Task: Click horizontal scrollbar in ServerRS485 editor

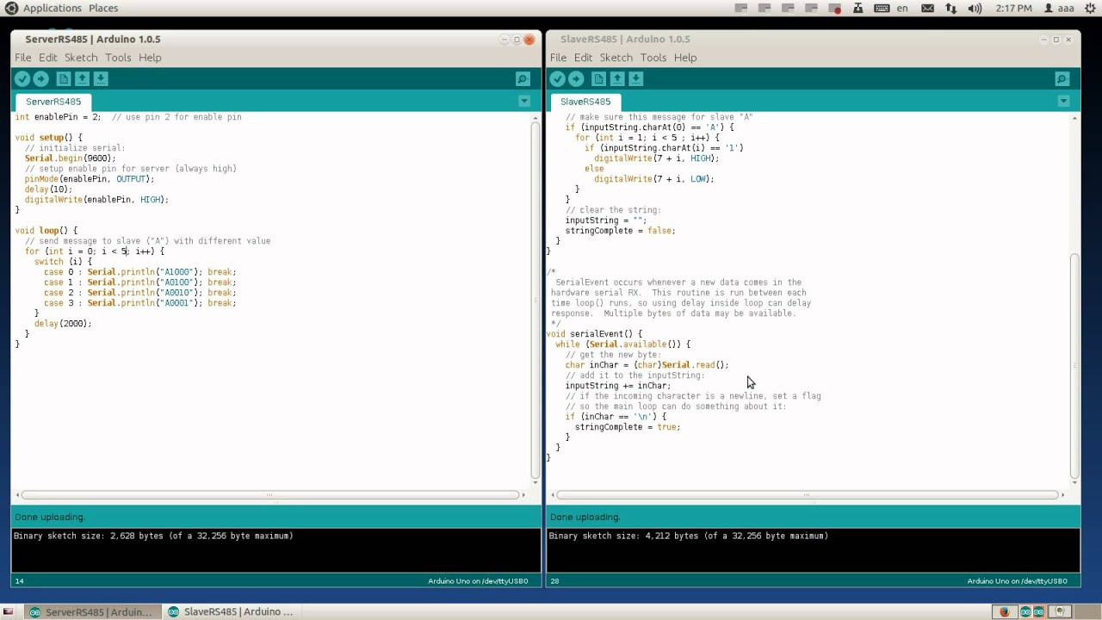Action: tap(269, 495)
